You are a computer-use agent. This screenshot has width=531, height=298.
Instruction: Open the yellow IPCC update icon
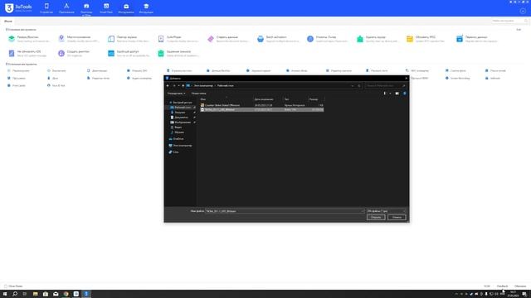410,39
